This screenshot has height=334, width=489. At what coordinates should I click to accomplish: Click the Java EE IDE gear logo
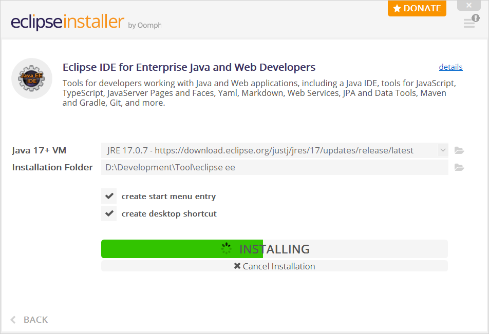(31, 78)
